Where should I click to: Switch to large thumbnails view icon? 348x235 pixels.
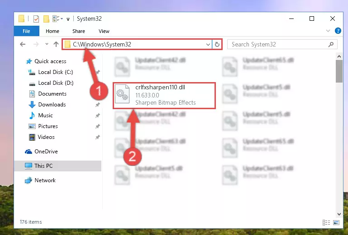[x=336, y=222]
